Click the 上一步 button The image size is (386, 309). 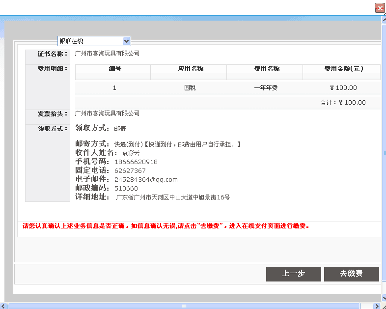294,274
